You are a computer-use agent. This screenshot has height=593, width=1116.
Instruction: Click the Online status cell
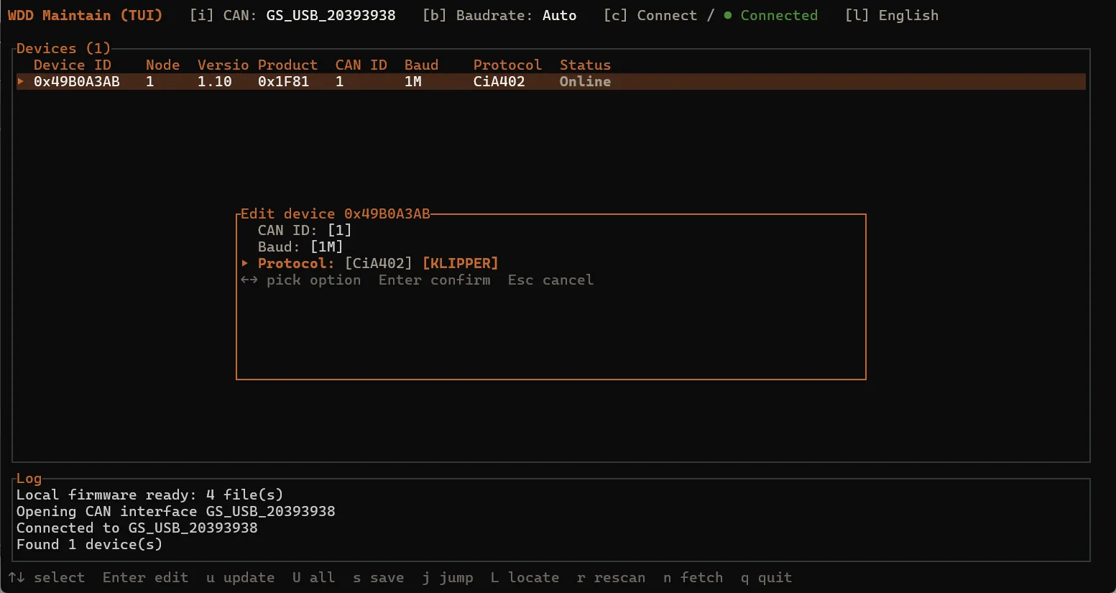[x=585, y=81]
